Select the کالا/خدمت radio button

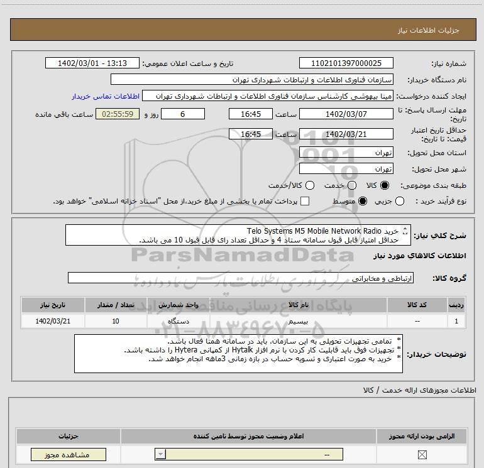tap(310, 185)
